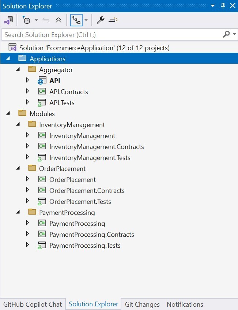Viewport: 238px width, 310px height.
Task: Select OrderPlacement.Contracts project name
Action: (87, 191)
